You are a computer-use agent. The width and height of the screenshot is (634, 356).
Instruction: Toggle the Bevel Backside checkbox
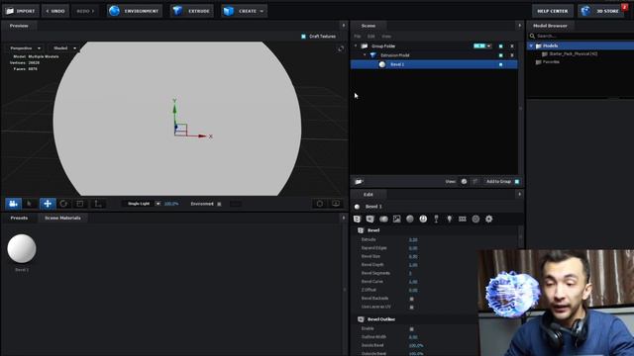pyautogui.click(x=412, y=299)
